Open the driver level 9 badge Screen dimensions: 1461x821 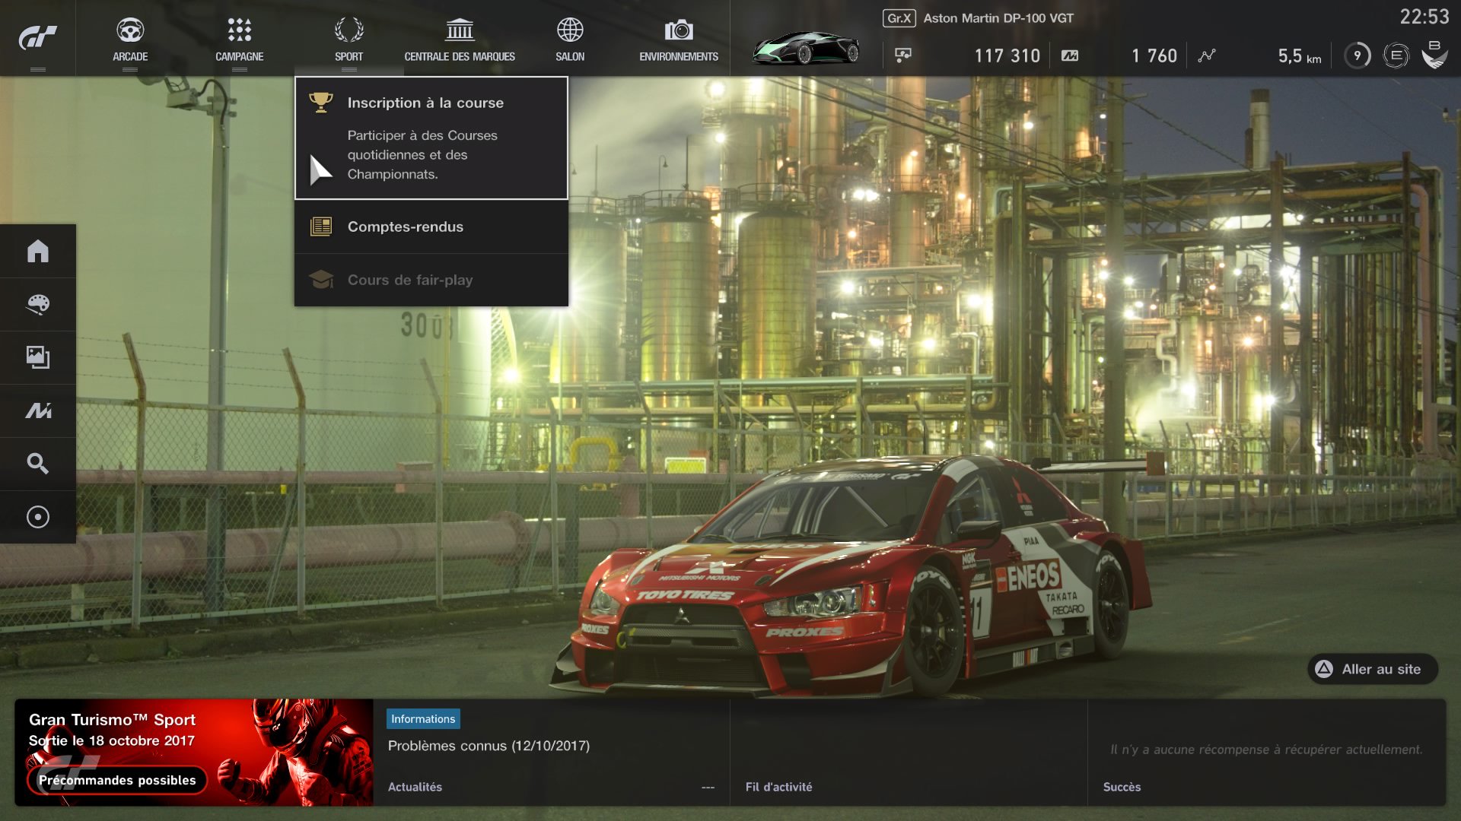coord(1357,55)
